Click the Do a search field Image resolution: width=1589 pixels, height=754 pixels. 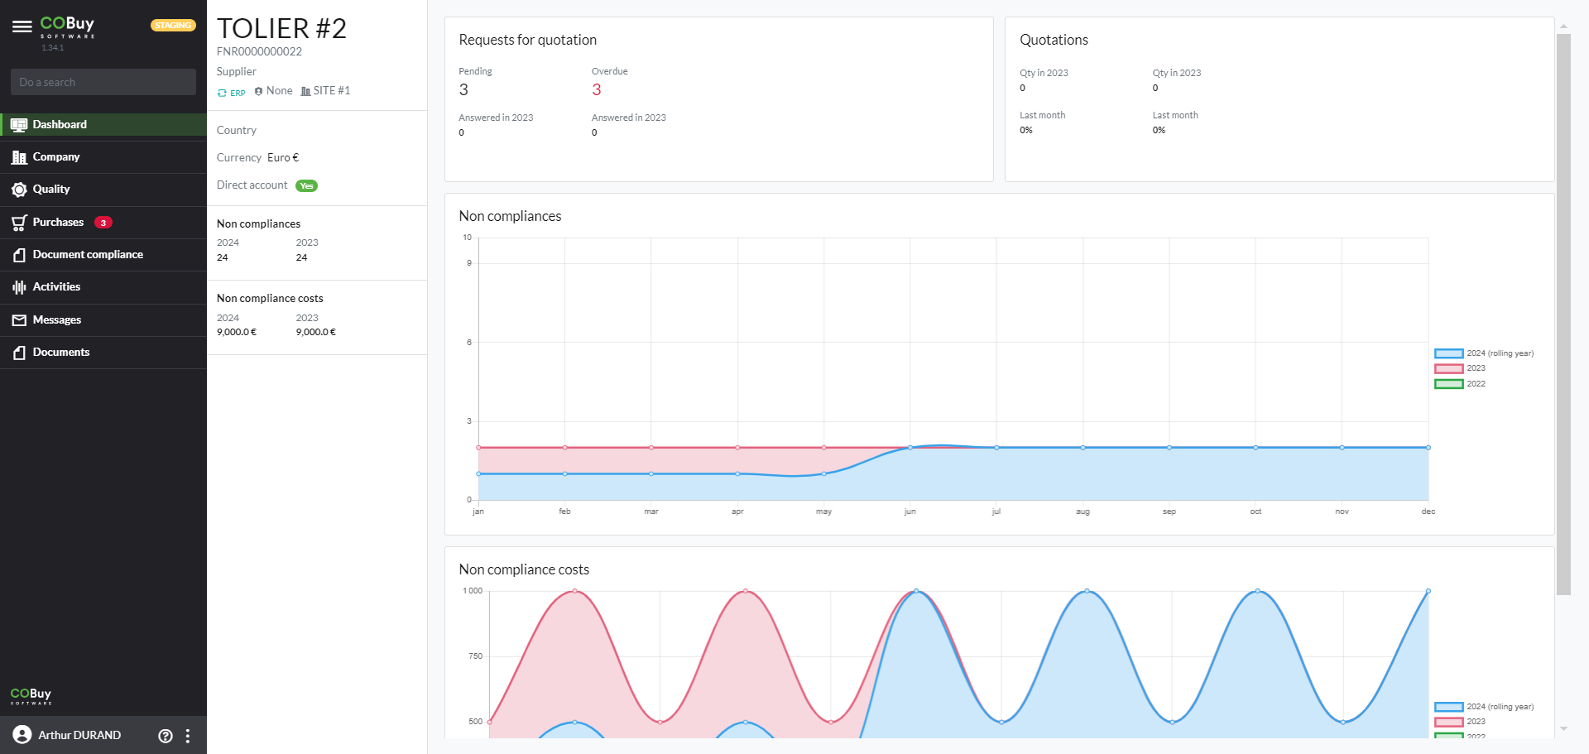pyautogui.click(x=103, y=82)
